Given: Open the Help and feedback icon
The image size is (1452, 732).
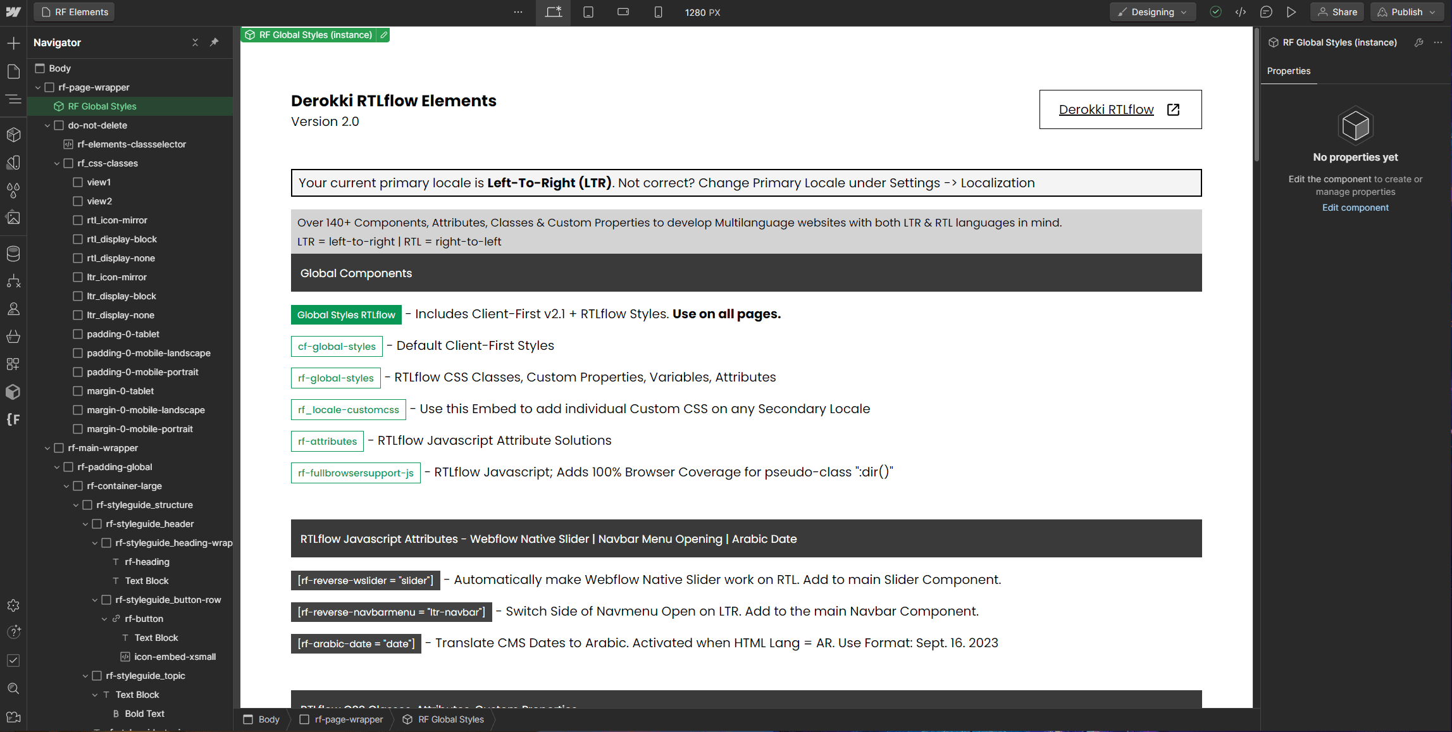Looking at the screenshot, I should 13,632.
